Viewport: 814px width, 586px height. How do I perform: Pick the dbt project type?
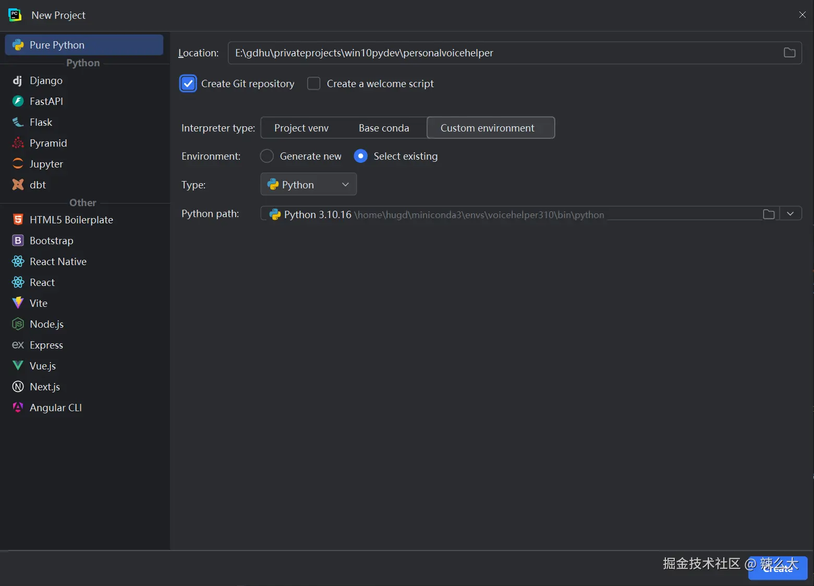coord(84,185)
